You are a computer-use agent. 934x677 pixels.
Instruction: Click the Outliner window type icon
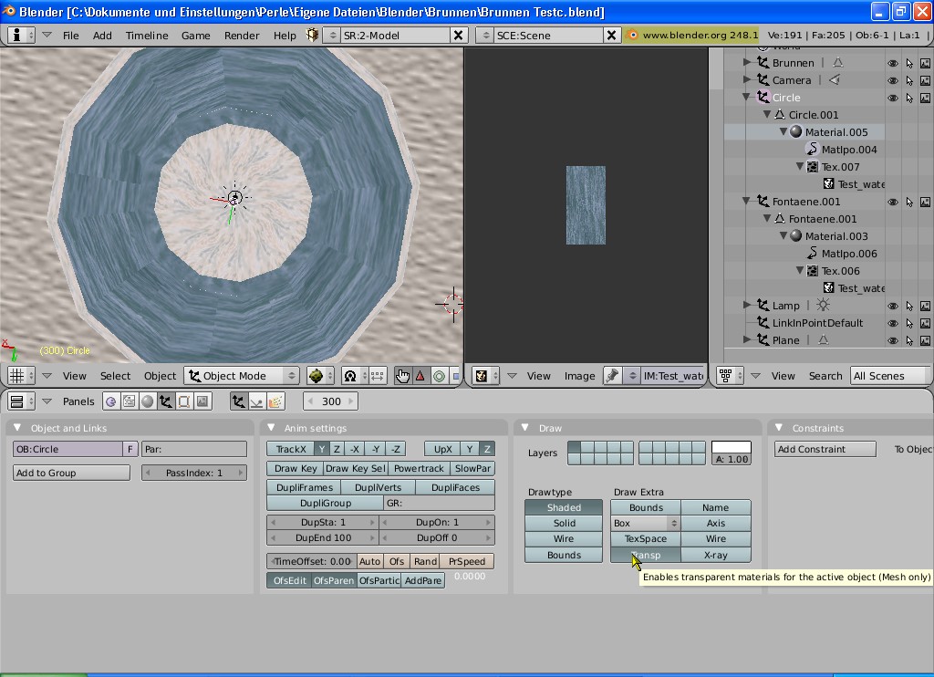(731, 376)
